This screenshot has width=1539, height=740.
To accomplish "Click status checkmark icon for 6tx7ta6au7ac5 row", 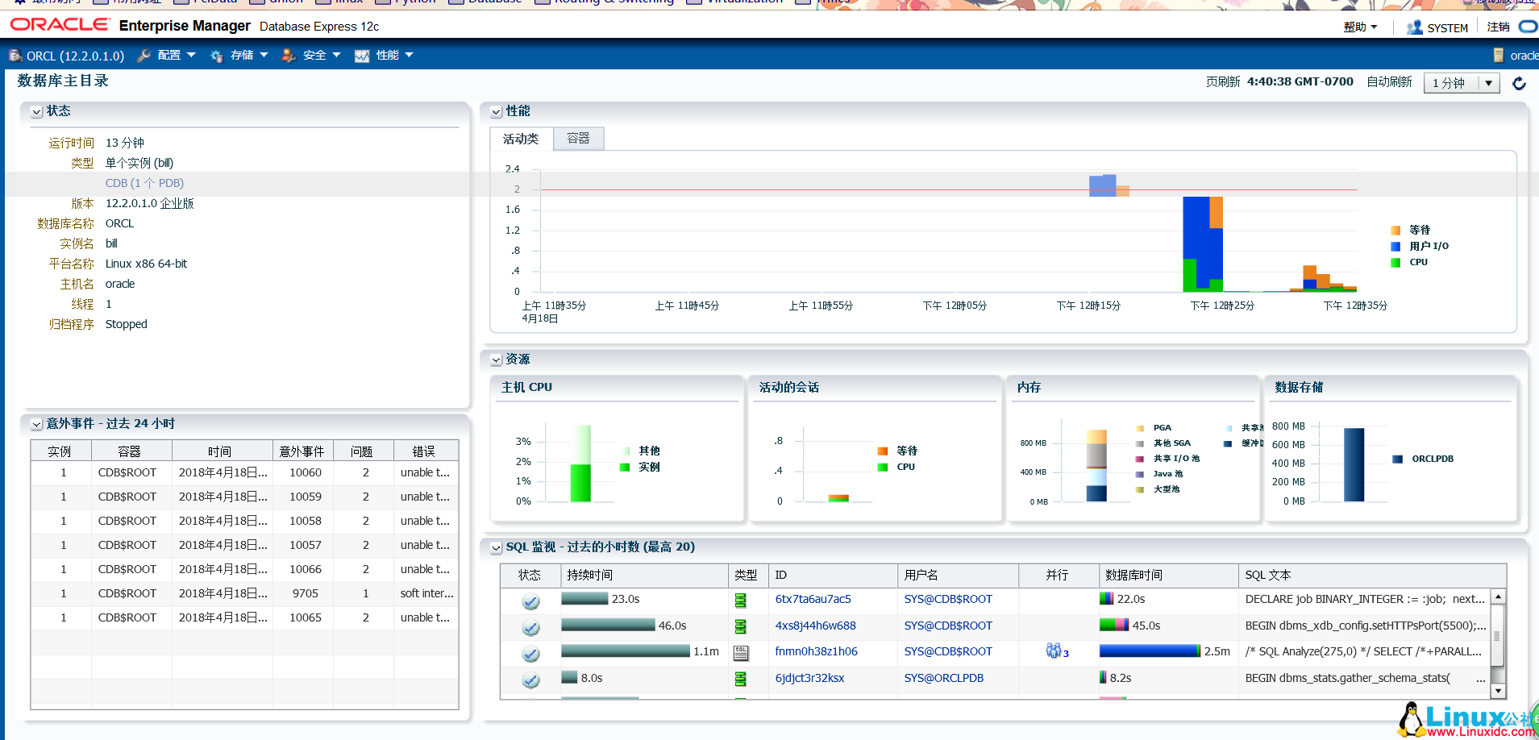I will tap(530, 601).
